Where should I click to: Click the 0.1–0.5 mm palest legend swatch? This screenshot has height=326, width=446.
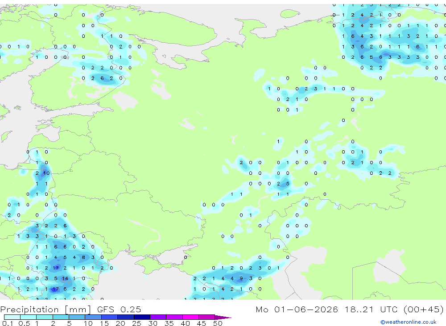[x=12, y=317]
